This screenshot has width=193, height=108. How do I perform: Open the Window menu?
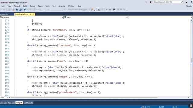tap(71, 6)
